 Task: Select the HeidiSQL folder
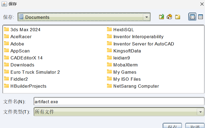click(120, 30)
